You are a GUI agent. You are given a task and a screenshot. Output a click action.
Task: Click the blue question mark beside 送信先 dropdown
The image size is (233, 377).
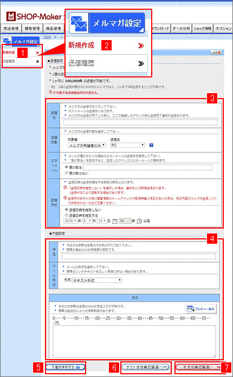(151, 145)
